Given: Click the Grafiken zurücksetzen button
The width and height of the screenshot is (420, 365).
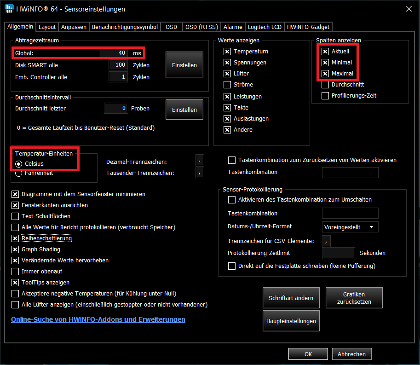Looking at the screenshot, I should coord(354,298).
